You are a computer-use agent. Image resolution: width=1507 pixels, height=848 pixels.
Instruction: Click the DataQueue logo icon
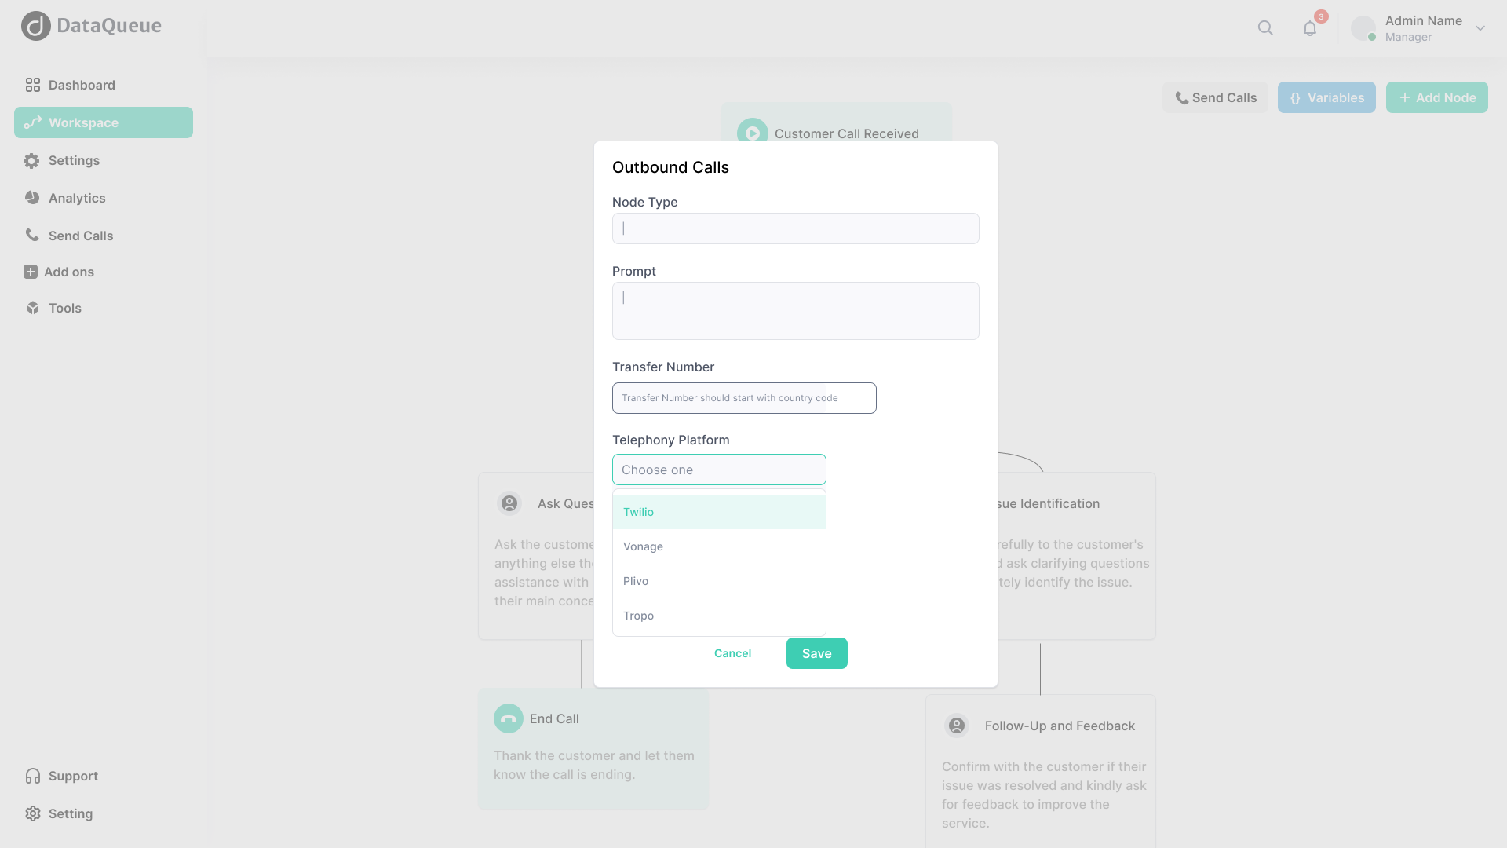coord(36,26)
